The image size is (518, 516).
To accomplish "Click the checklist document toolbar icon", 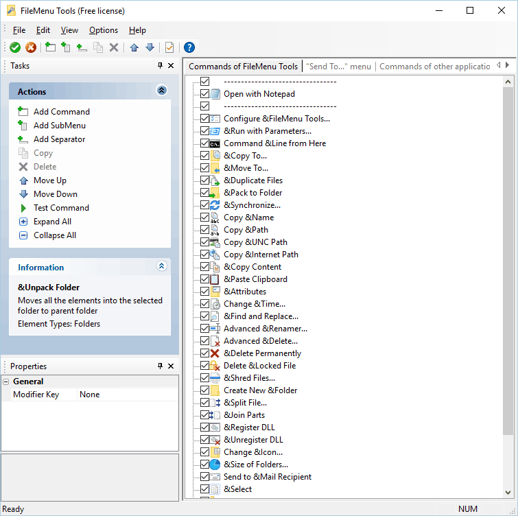I will pyautogui.click(x=169, y=47).
